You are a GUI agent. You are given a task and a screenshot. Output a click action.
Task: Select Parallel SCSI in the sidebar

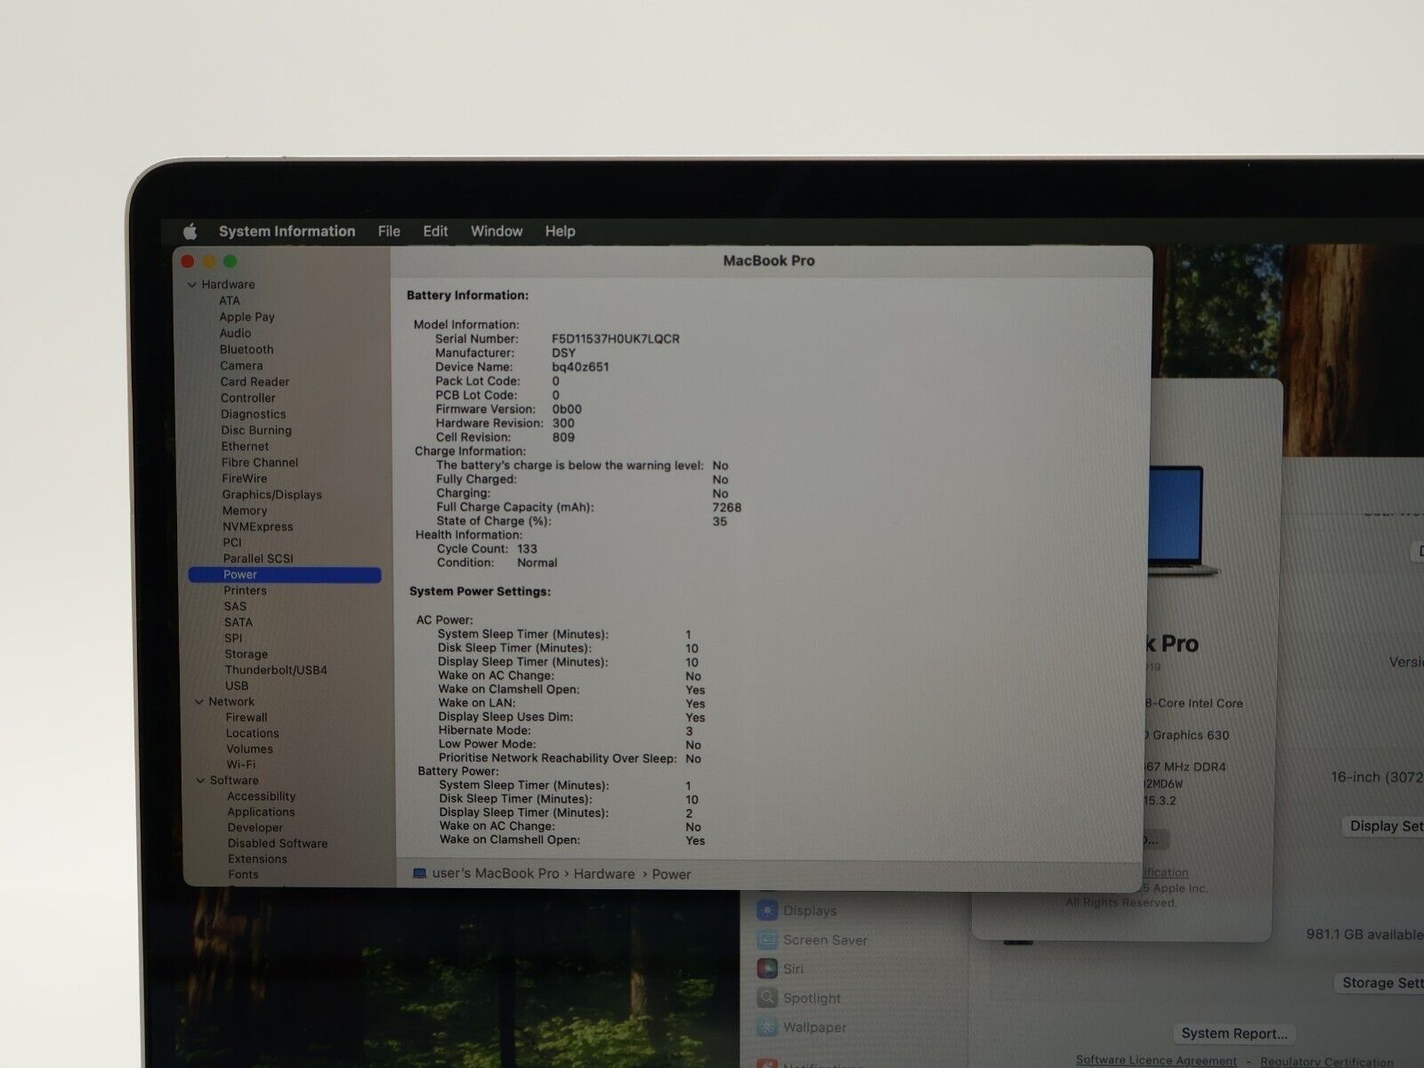(x=258, y=559)
